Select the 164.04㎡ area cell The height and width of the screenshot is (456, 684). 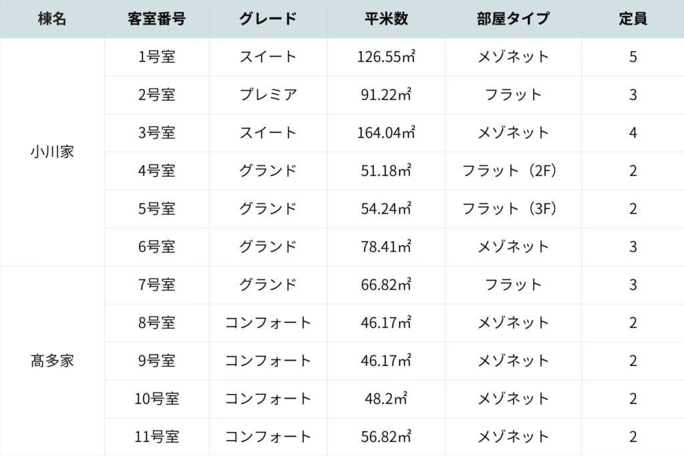[x=387, y=133]
